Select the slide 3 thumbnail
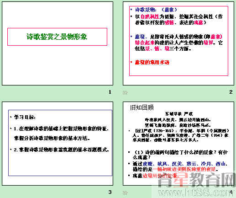Screen dimensions: 236x198 (58, 144)
